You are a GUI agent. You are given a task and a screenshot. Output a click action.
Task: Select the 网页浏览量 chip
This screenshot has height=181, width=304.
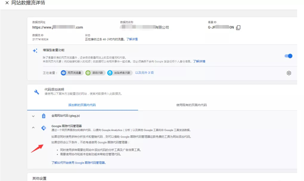pyautogui.click(x=72, y=73)
